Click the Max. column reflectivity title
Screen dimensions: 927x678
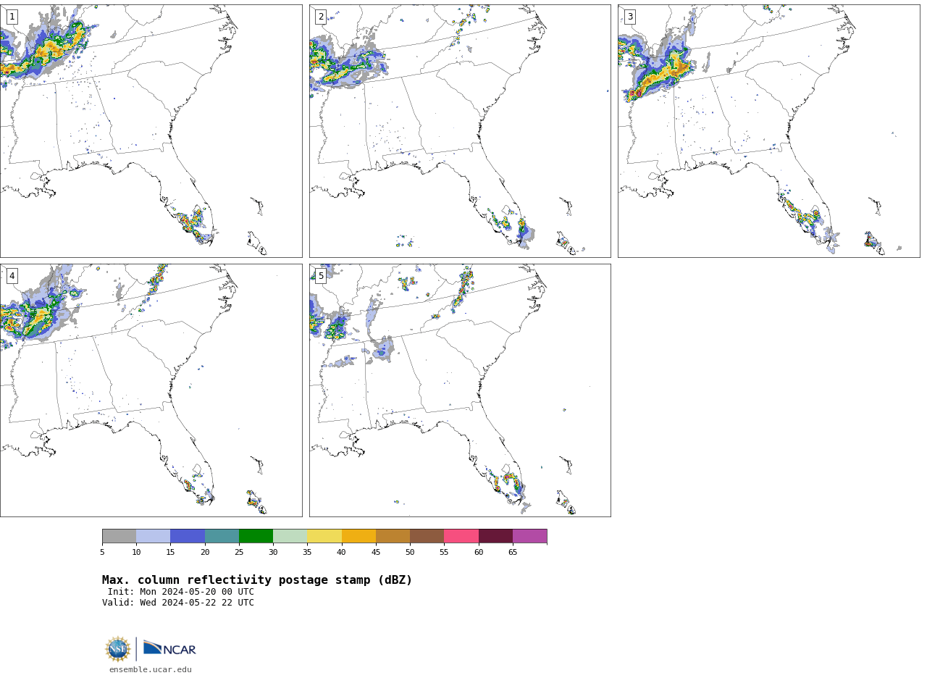coord(257,580)
